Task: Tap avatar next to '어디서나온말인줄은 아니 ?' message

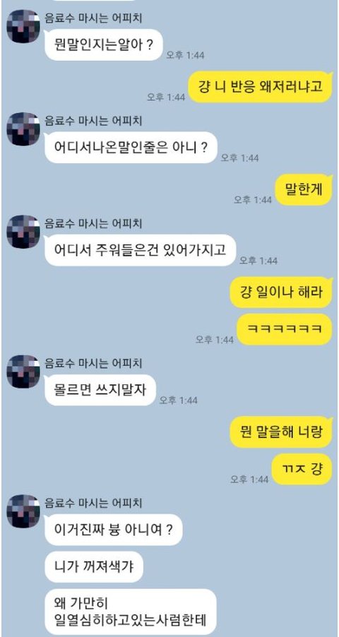Action: coord(23,129)
